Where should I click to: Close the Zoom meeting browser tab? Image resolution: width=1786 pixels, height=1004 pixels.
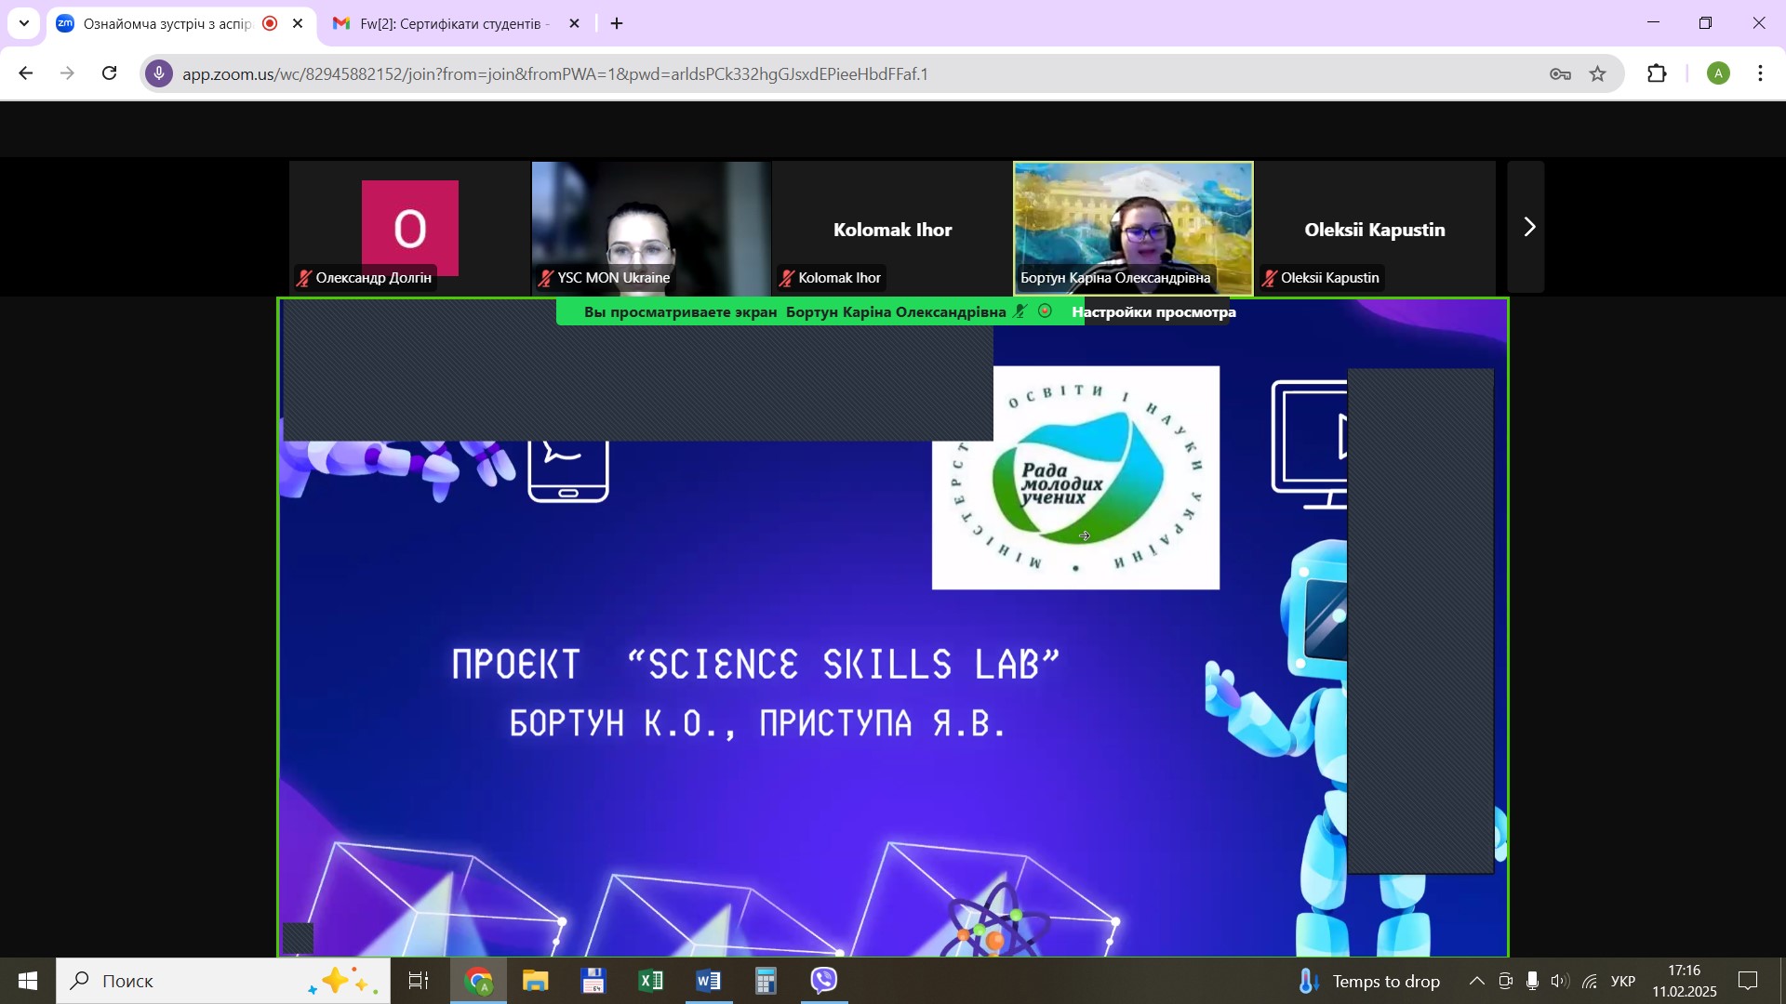tap(298, 24)
